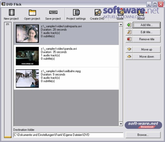The width and height of the screenshot is (165, 142).
Task: Click the Create DVD gears icon
Action: 98,12
